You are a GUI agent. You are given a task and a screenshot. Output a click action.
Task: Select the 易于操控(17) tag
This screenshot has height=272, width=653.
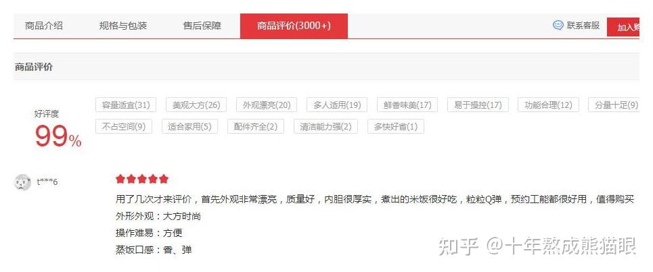coord(478,105)
